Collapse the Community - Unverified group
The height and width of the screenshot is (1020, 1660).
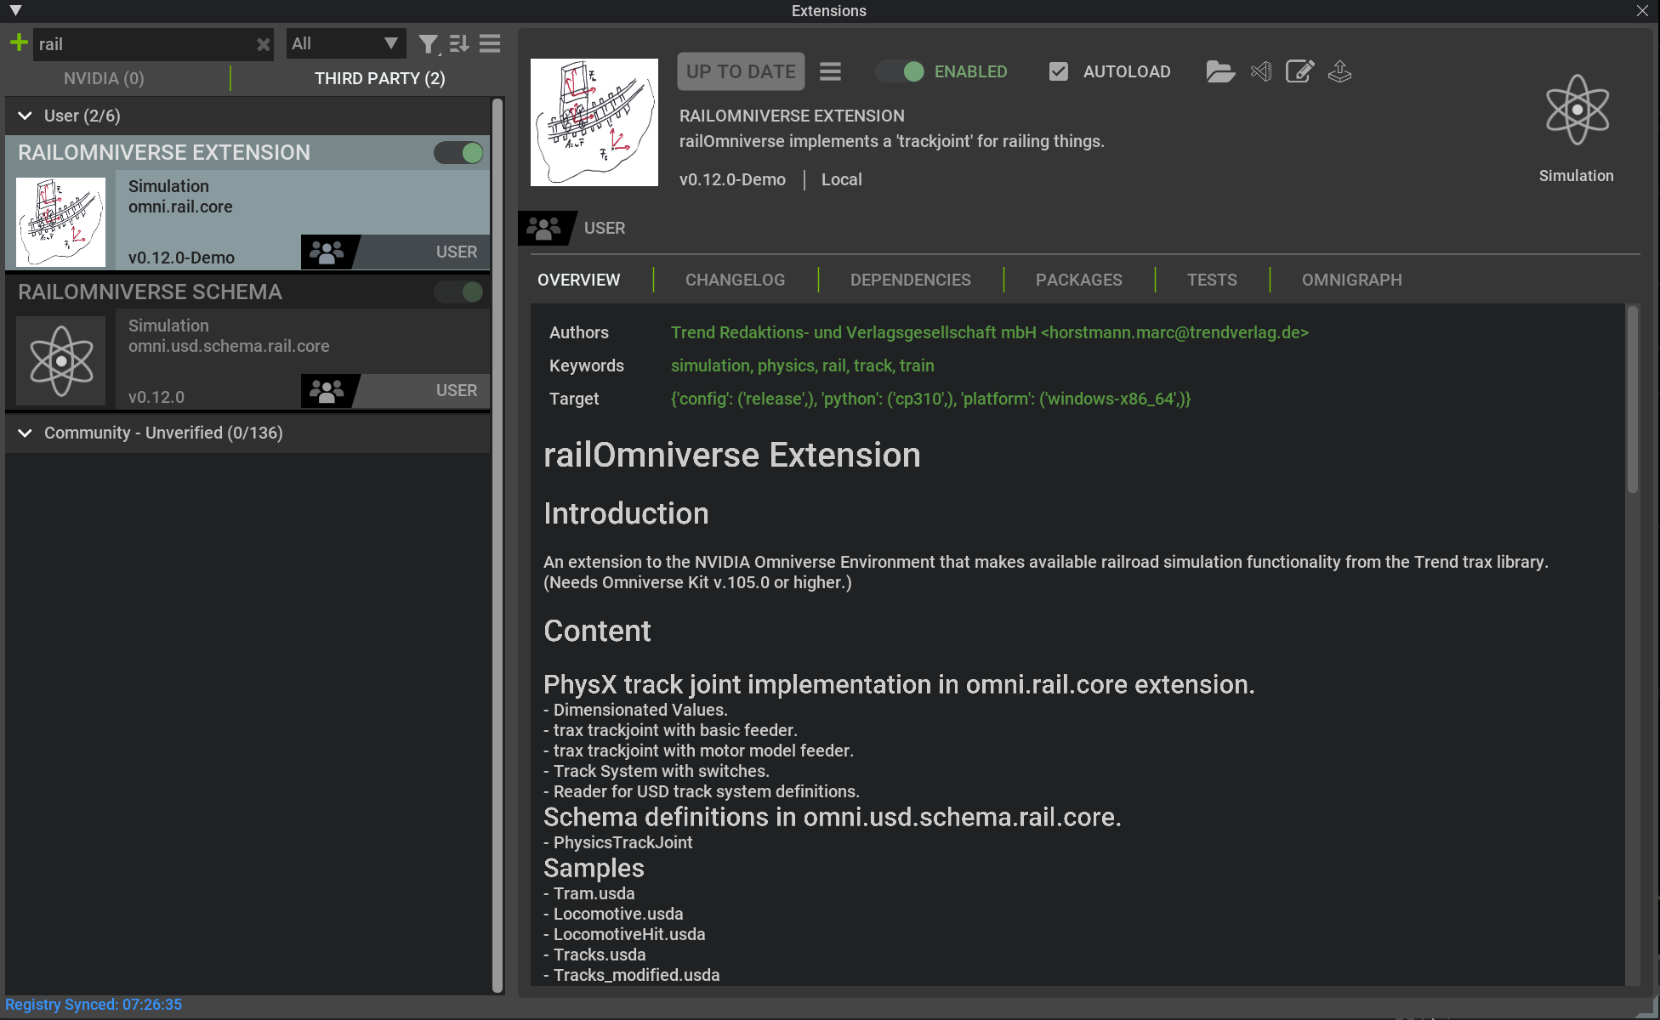(26, 433)
